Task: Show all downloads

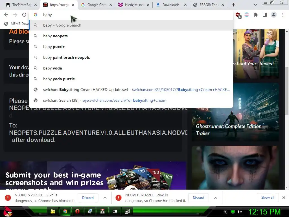Action: 268,198
